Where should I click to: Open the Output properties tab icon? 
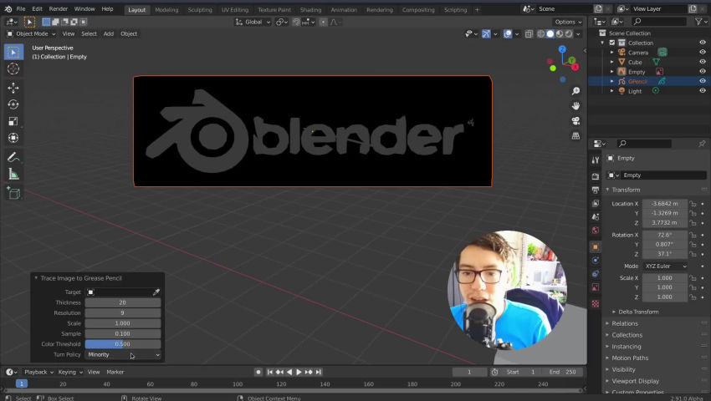pos(596,190)
